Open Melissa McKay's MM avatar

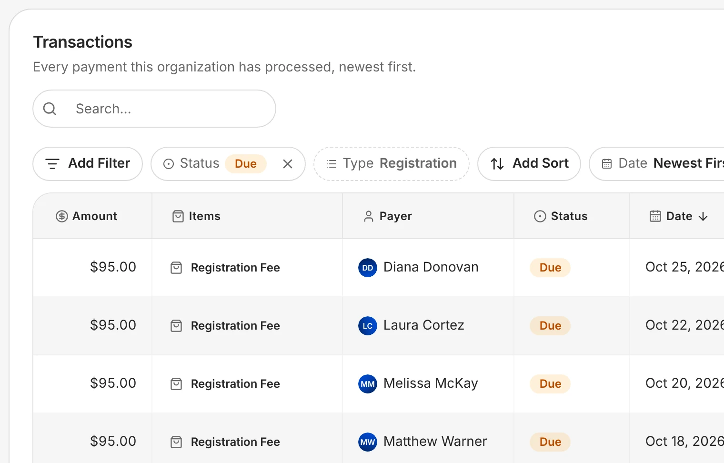point(368,384)
